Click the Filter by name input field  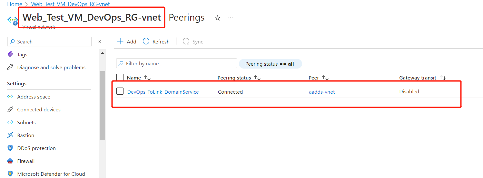(176, 63)
